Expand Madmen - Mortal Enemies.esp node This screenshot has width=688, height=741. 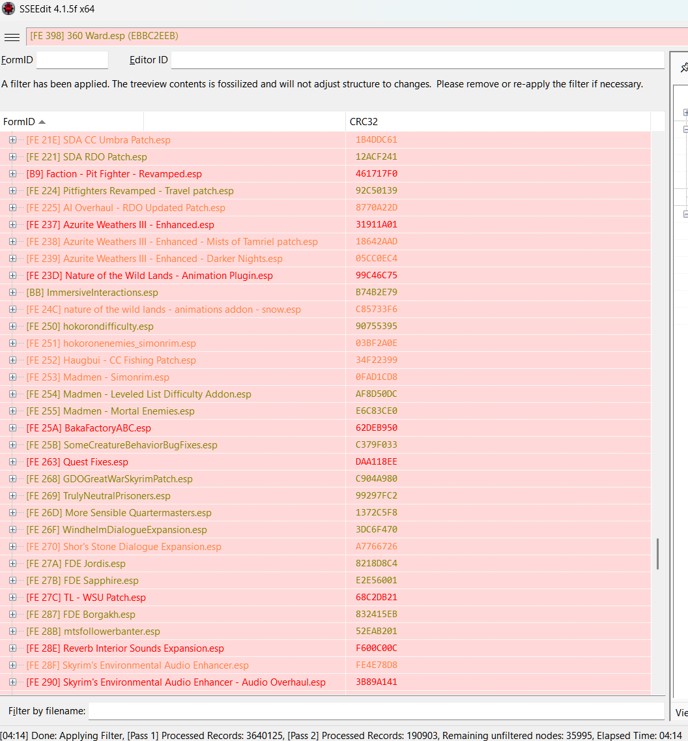point(13,411)
